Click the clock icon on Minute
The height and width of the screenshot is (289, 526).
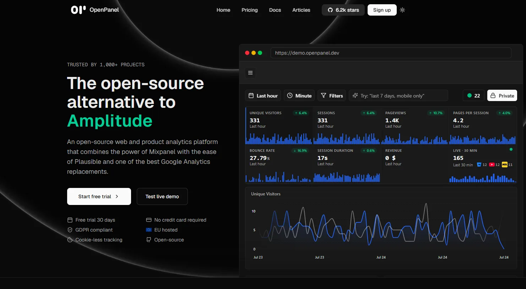click(x=290, y=96)
